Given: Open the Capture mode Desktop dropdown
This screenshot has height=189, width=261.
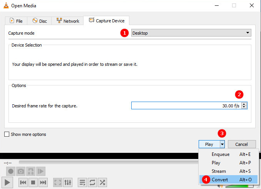Looking at the screenshot, I should (191, 33).
